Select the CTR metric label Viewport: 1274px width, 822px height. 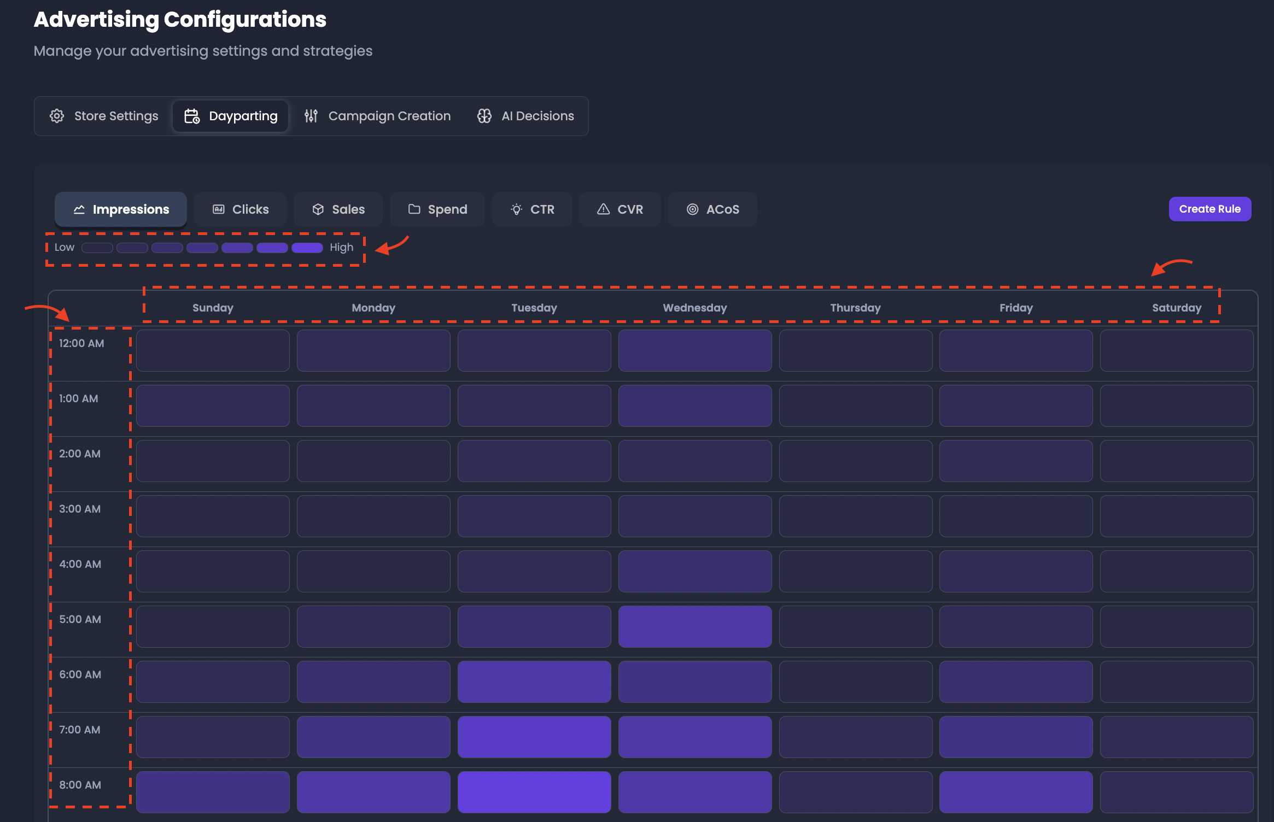[x=542, y=209]
